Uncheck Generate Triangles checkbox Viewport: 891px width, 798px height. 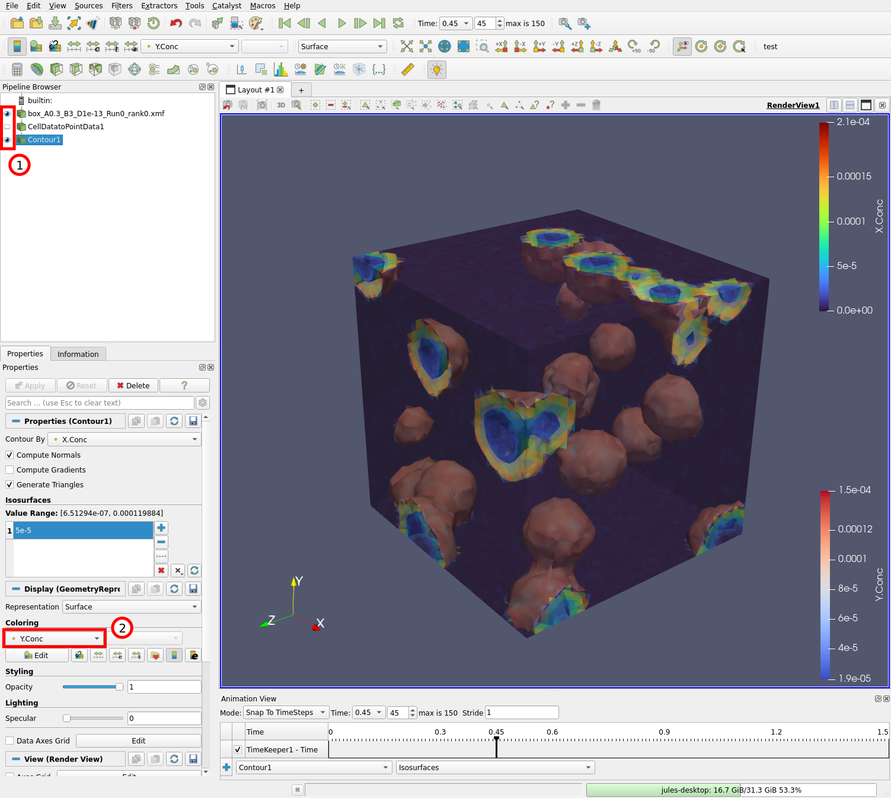click(9, 484)
